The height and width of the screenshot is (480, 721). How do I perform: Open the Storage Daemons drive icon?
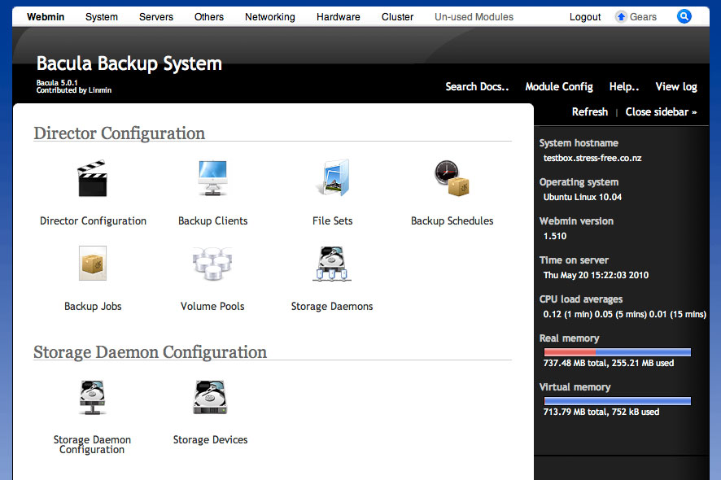332,264
